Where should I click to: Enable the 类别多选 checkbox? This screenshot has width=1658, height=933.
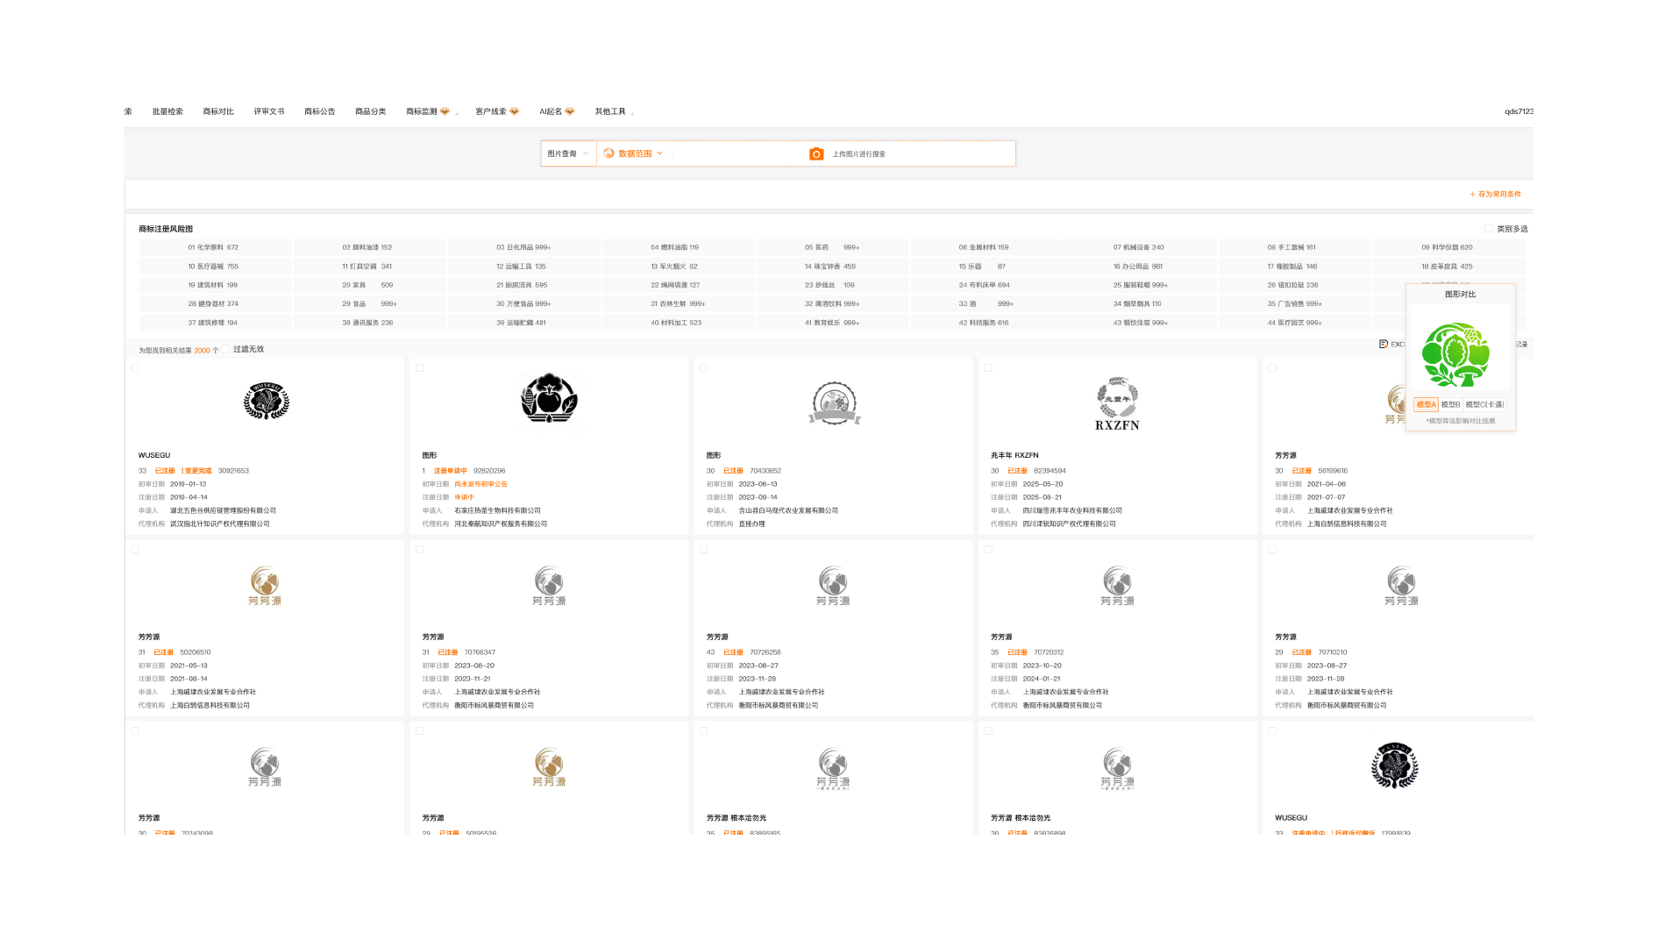coord(1489,229)
